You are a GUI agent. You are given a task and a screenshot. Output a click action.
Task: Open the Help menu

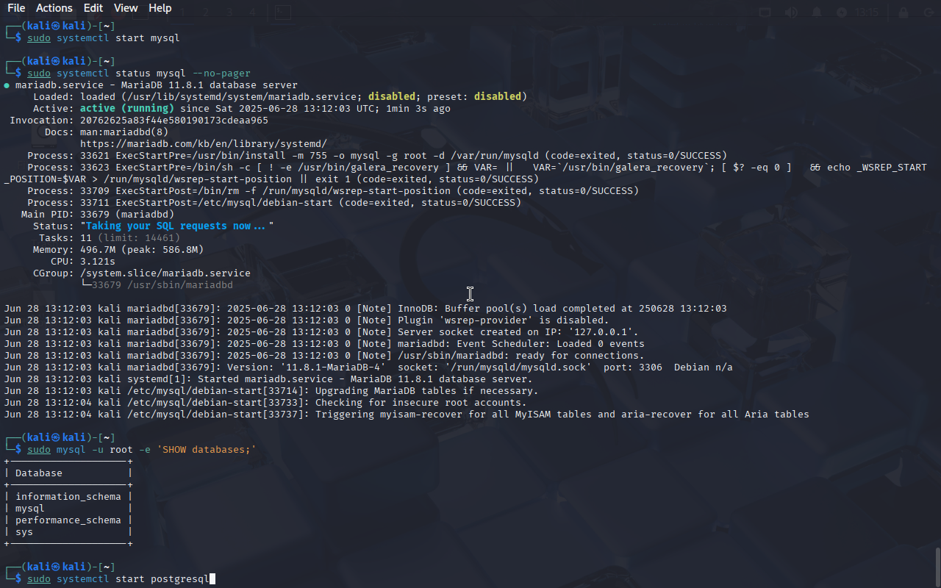160,8
